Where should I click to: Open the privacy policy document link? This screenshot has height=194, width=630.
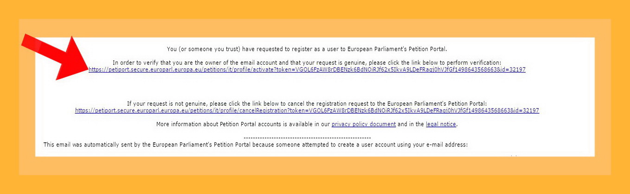[363, 124]
